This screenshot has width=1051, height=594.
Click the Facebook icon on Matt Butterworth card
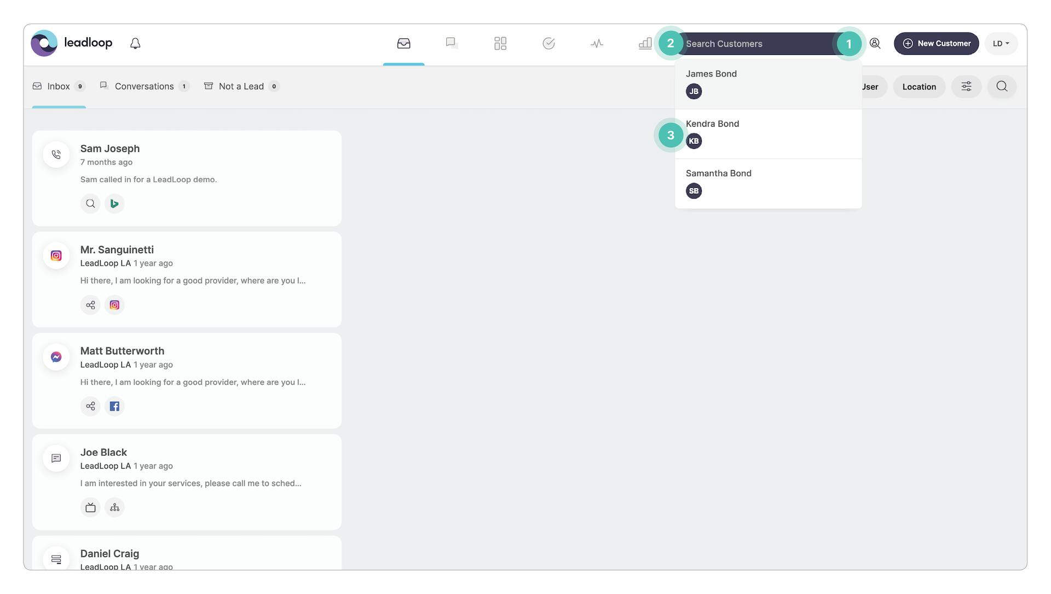click(x=114, y=406)
